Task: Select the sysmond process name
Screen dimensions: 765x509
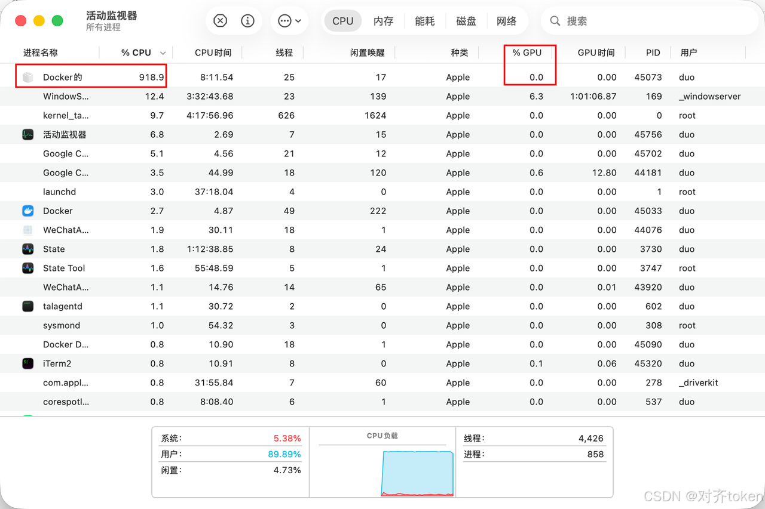Action: pyautogui.click(x=62, y=325)
